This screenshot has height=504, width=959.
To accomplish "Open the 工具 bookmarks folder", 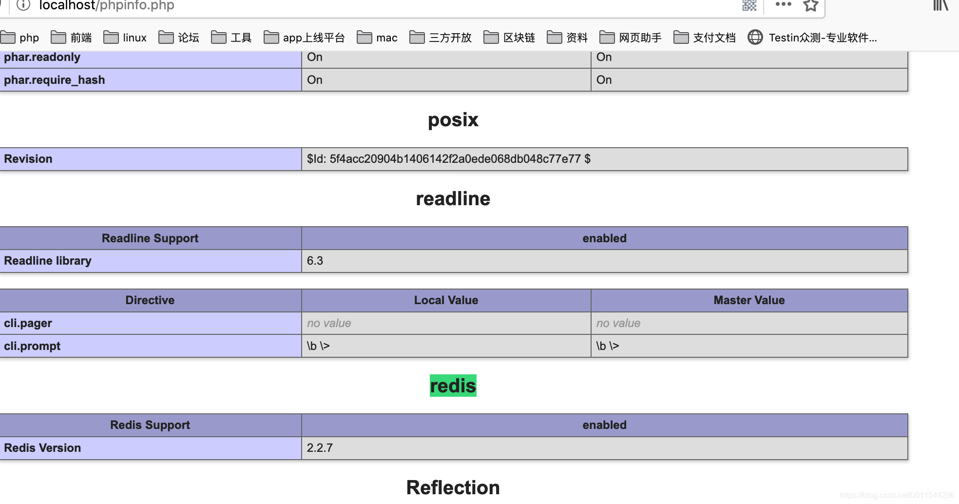I will pos(231,38).
